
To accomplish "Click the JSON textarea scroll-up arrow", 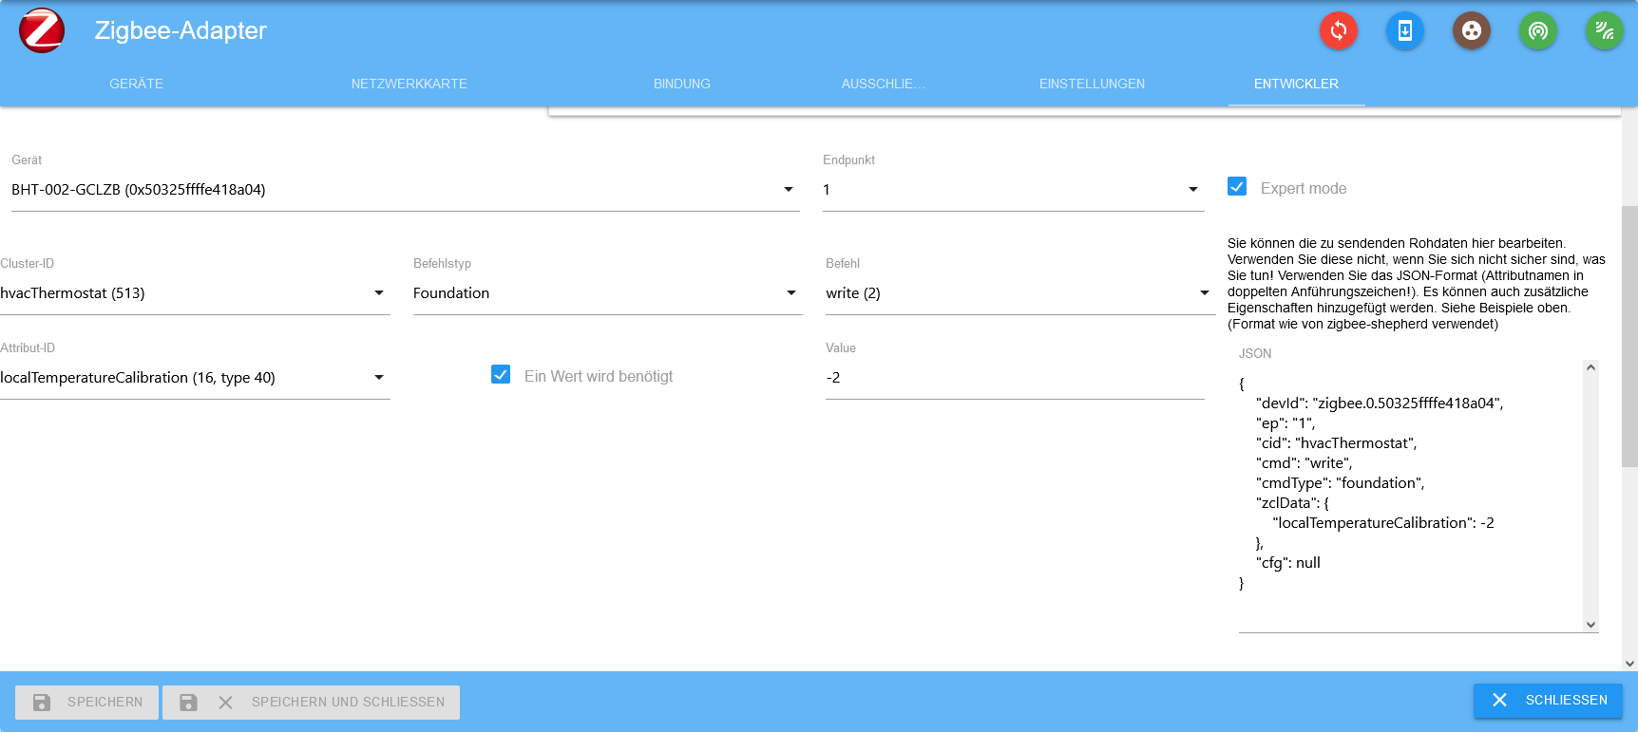I will pos(1591,367).
